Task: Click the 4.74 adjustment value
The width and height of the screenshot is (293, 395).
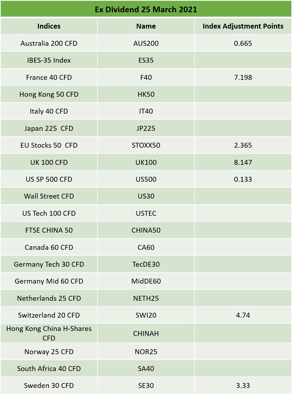Action: 243,315
